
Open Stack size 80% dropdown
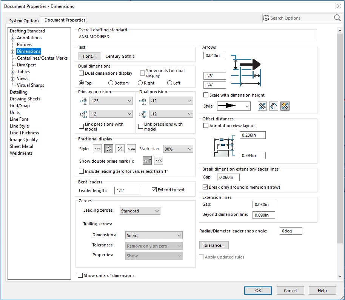pyautogui.click(x=178, y=149)
